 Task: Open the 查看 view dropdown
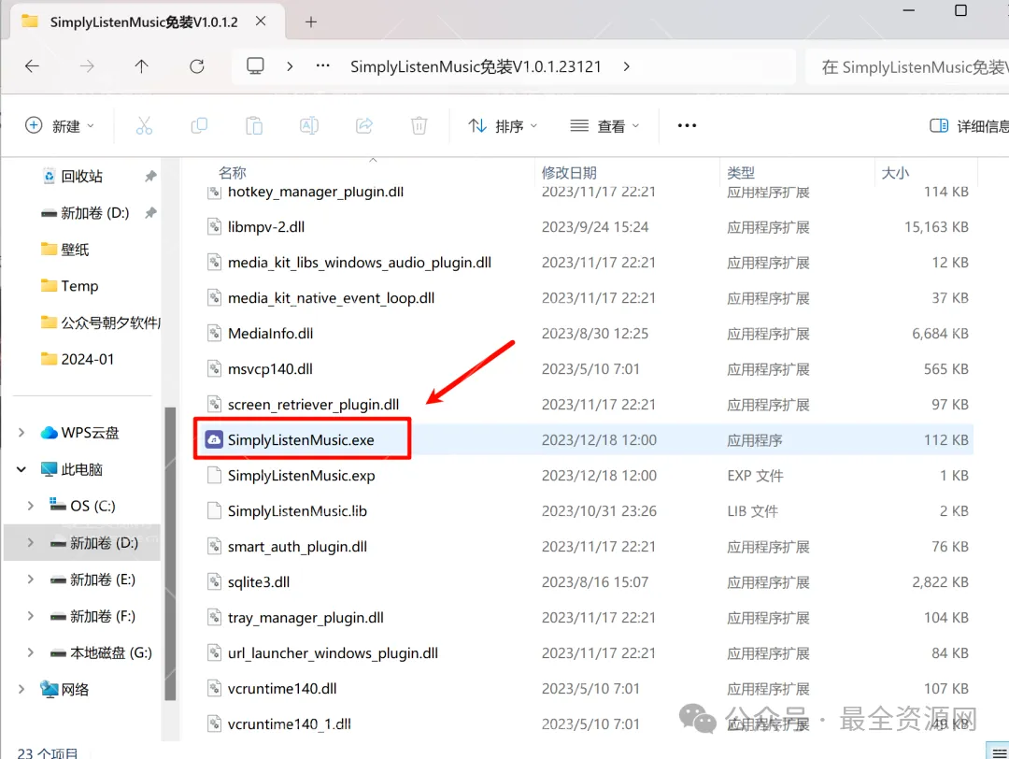pyautogui.click(x=604, y=125)
